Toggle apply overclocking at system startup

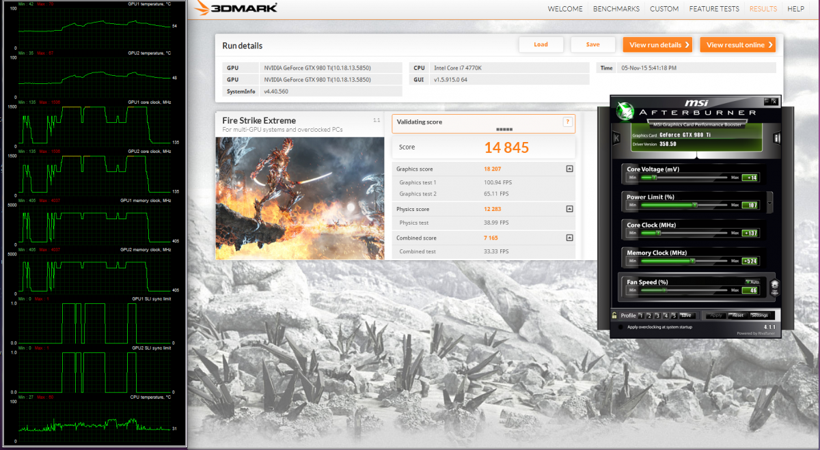pos(621,327)
